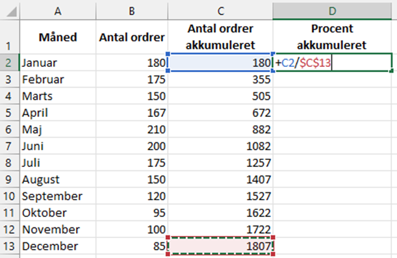Click the 'Antal ordrer akkumuleret' header cell
Image resolution: width=397 pixels, height=258 pixels.
click(220, 37)
